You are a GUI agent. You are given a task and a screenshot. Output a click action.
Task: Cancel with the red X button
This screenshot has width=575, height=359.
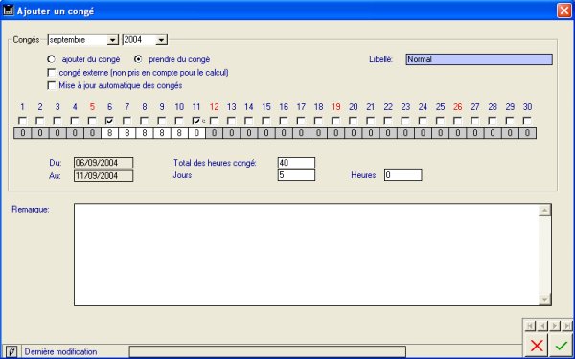[537, 345]
